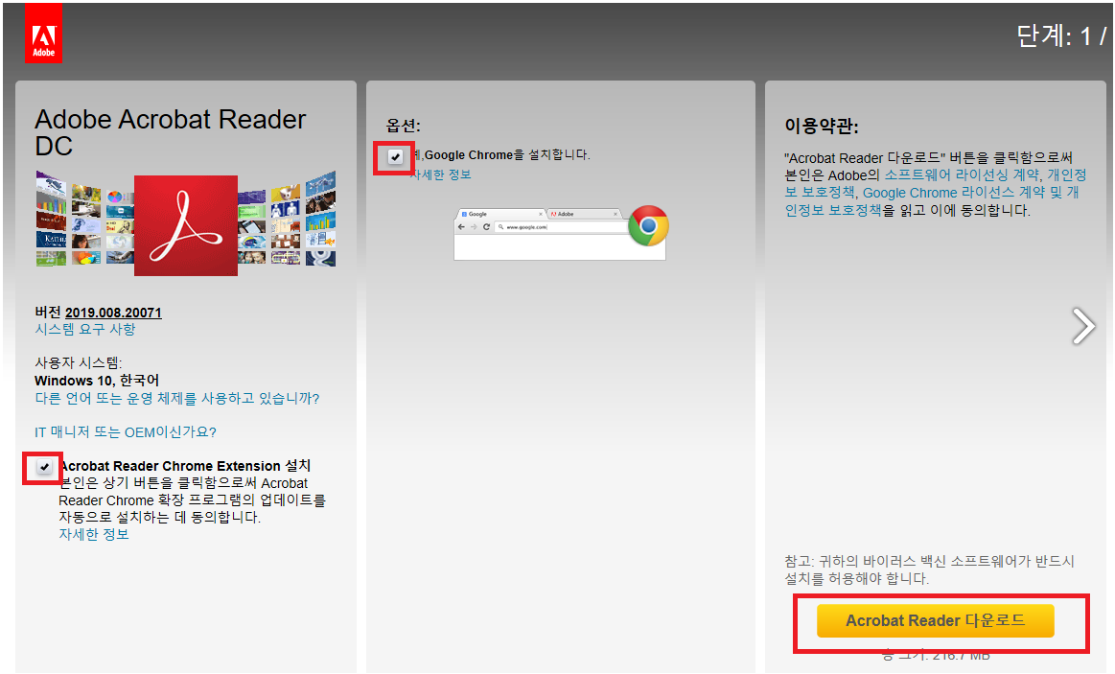Click the antivirus 참고 note text
Viewport: 1115px width, 674px height.
(929, 570)
